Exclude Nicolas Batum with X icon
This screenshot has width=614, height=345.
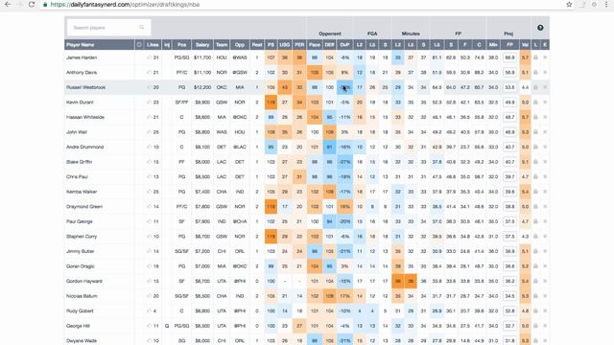point(545,296)
